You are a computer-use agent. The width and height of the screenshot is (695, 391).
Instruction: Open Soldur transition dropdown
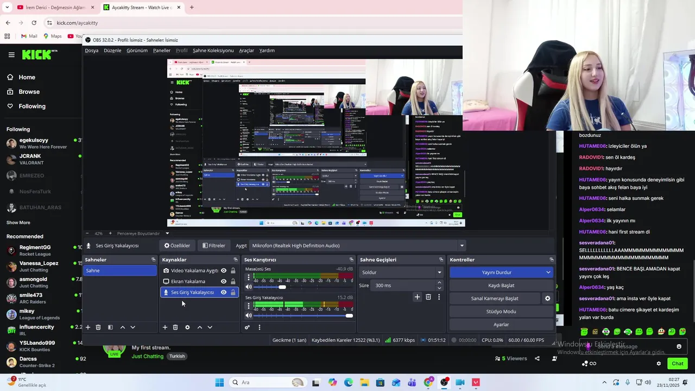(401, 272)
